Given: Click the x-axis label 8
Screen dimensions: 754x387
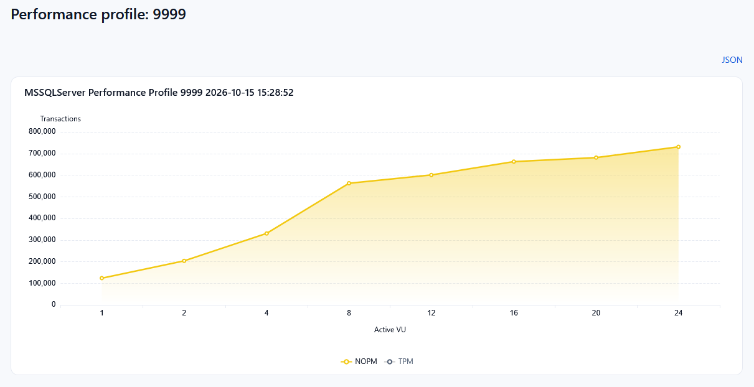Looking at the screenshot, I should (x=349, y=313).
